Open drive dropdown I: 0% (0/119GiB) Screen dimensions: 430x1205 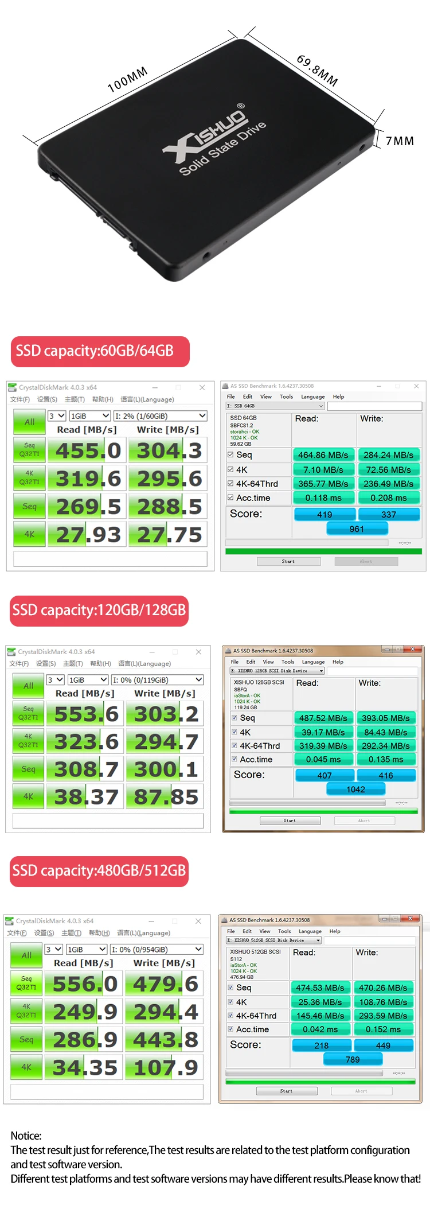(158, 680)
